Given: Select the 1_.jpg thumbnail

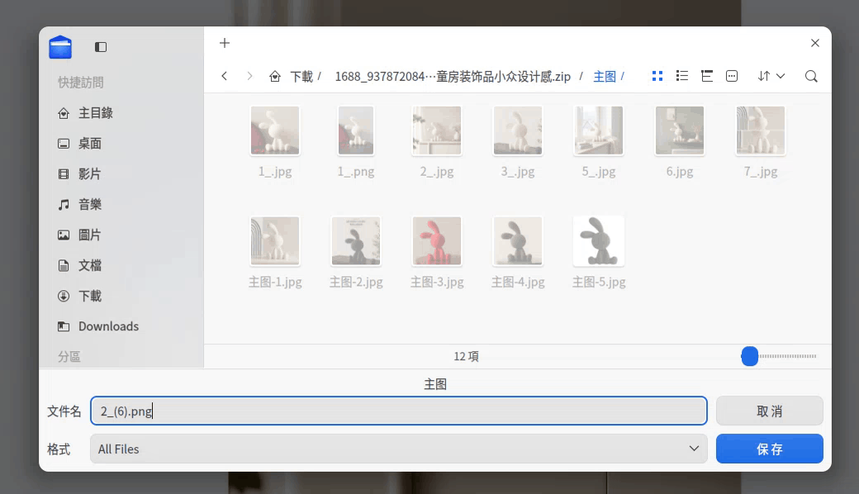Looking at the screenshot, I should pyautogui.click(x=275, y=131).
